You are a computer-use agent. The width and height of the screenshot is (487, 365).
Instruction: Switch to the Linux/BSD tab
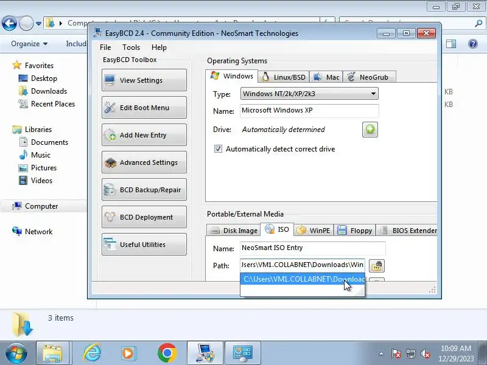click(284, 77)
